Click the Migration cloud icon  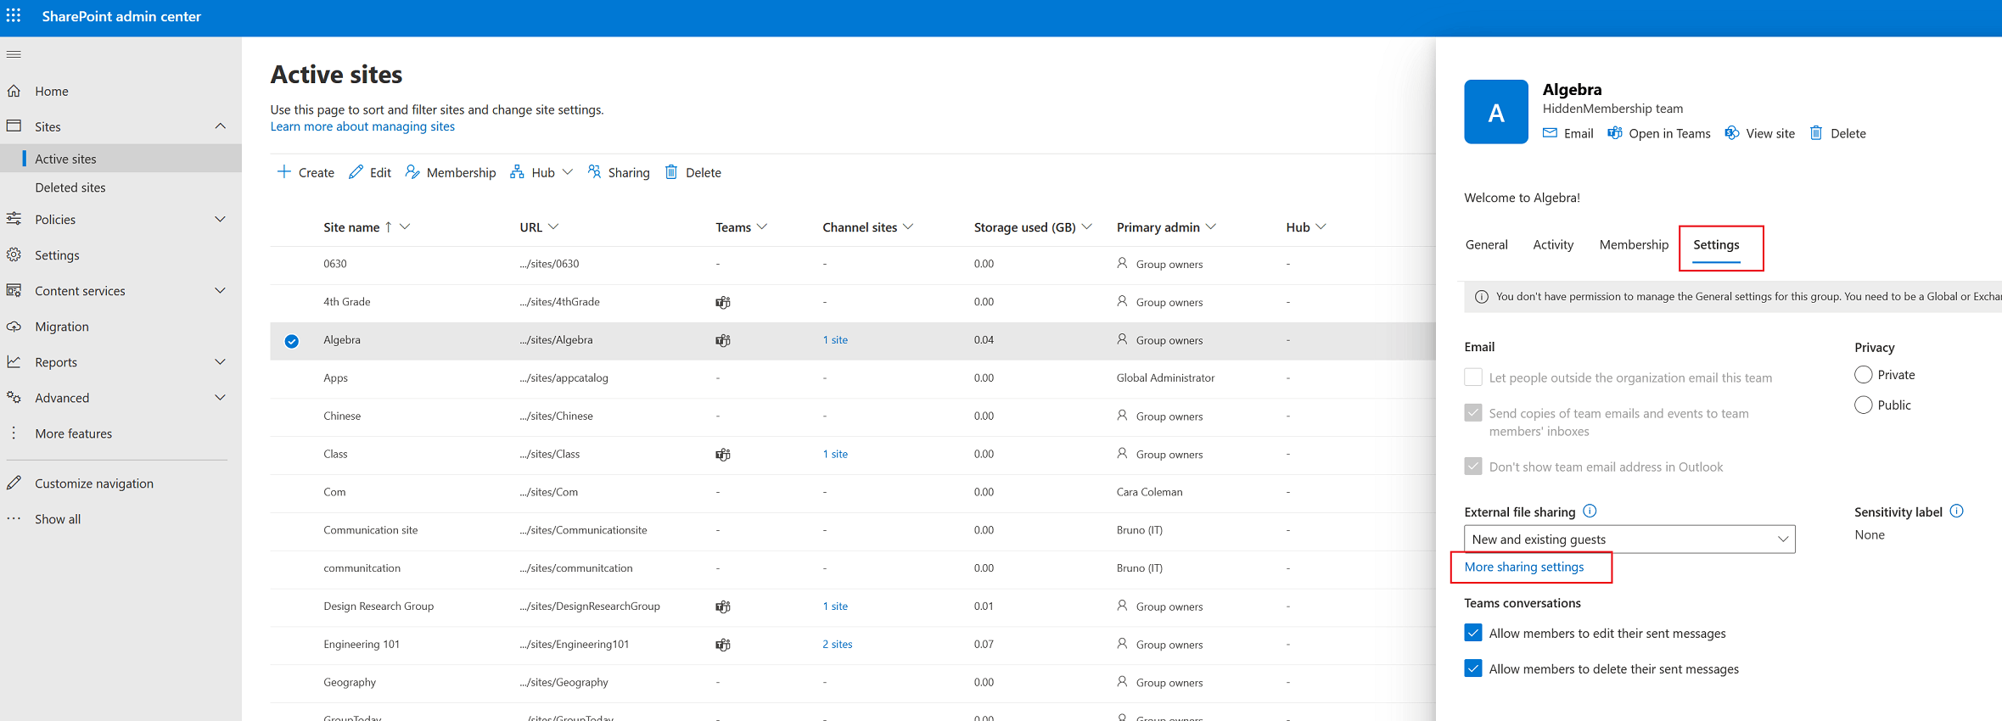(14, 327)
